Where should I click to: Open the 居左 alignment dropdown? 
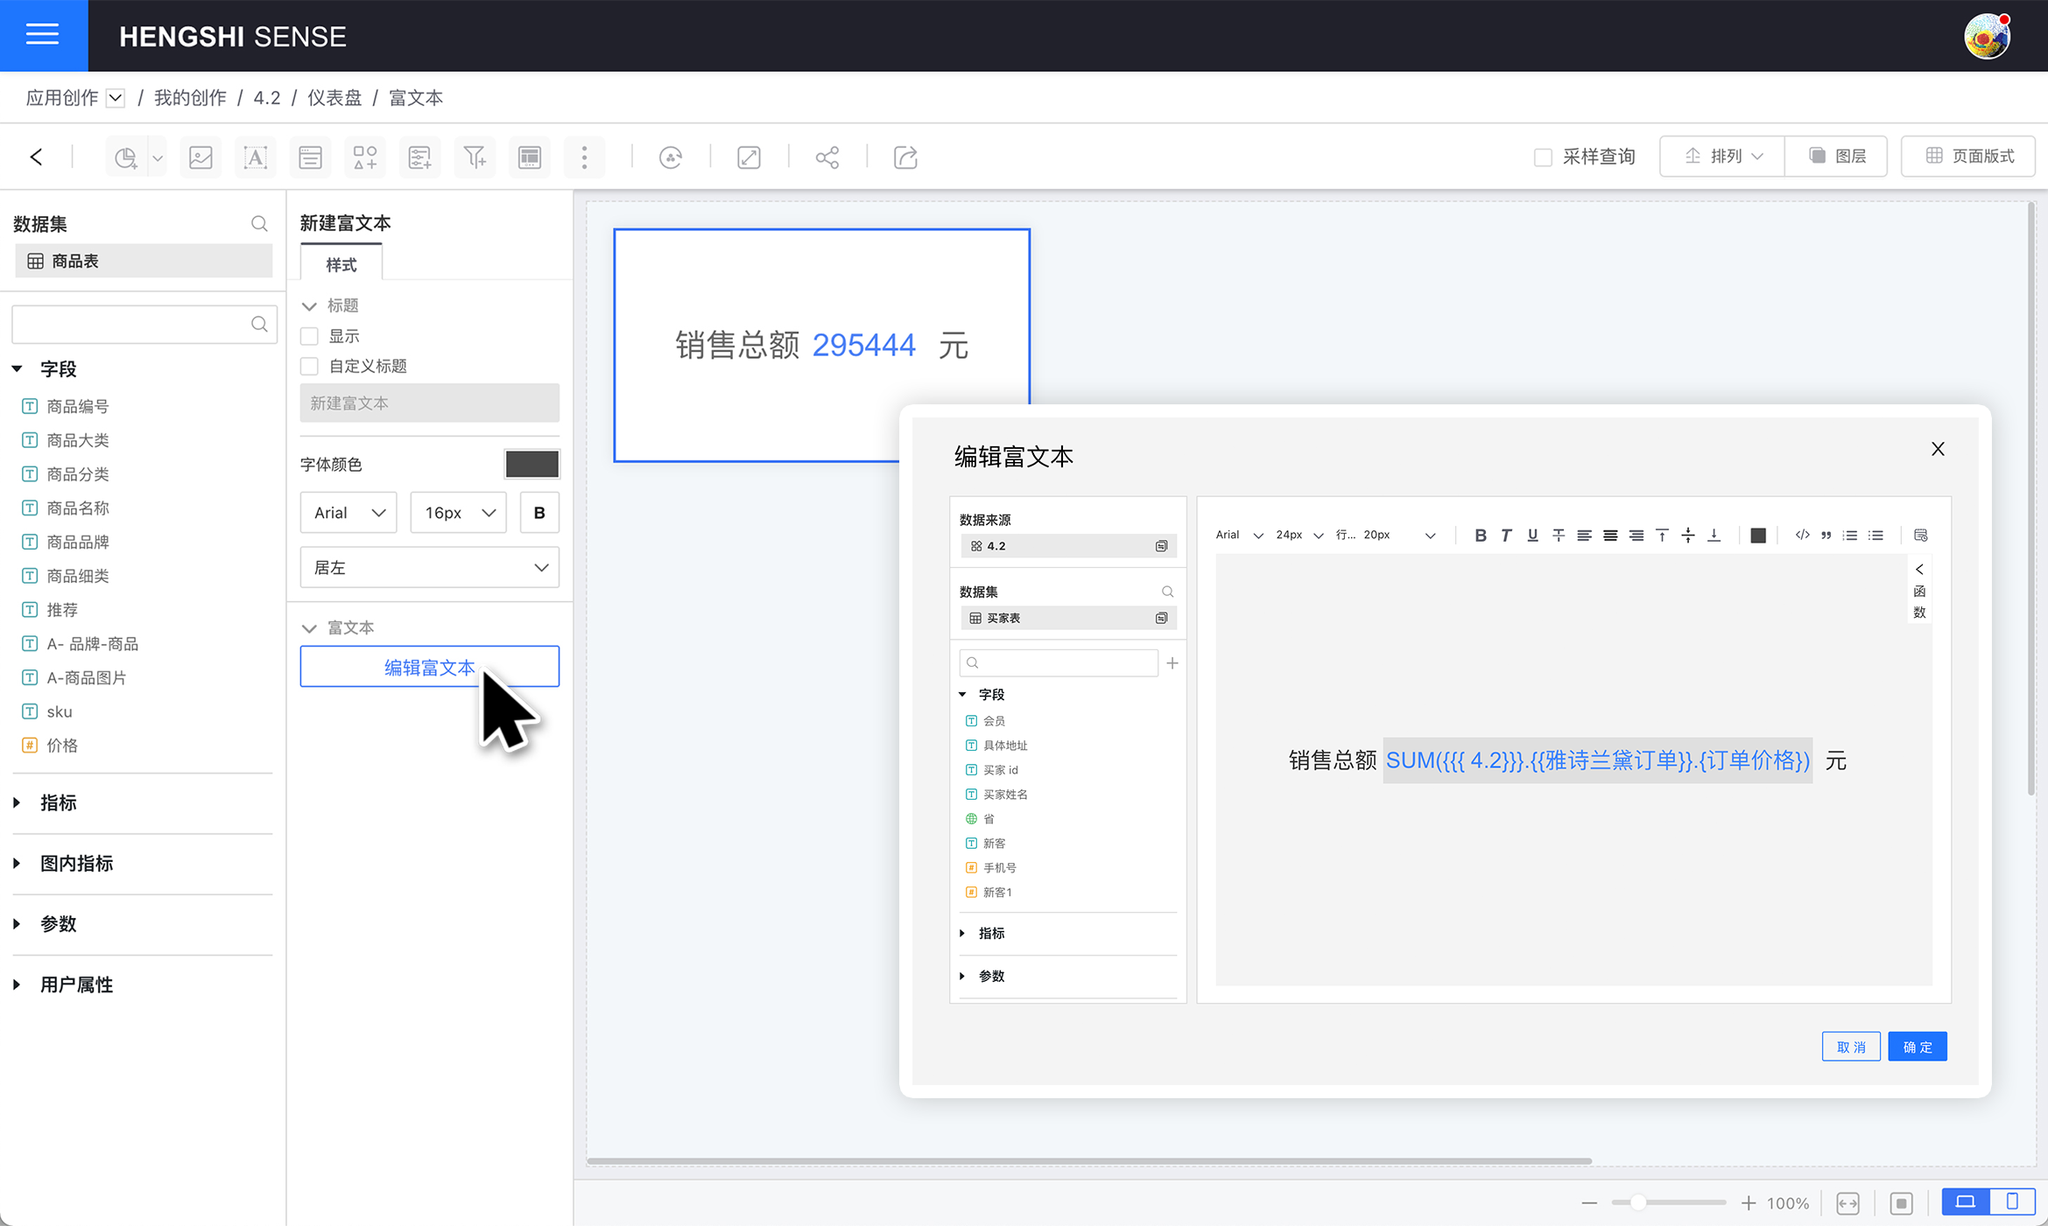pos(429,567)
